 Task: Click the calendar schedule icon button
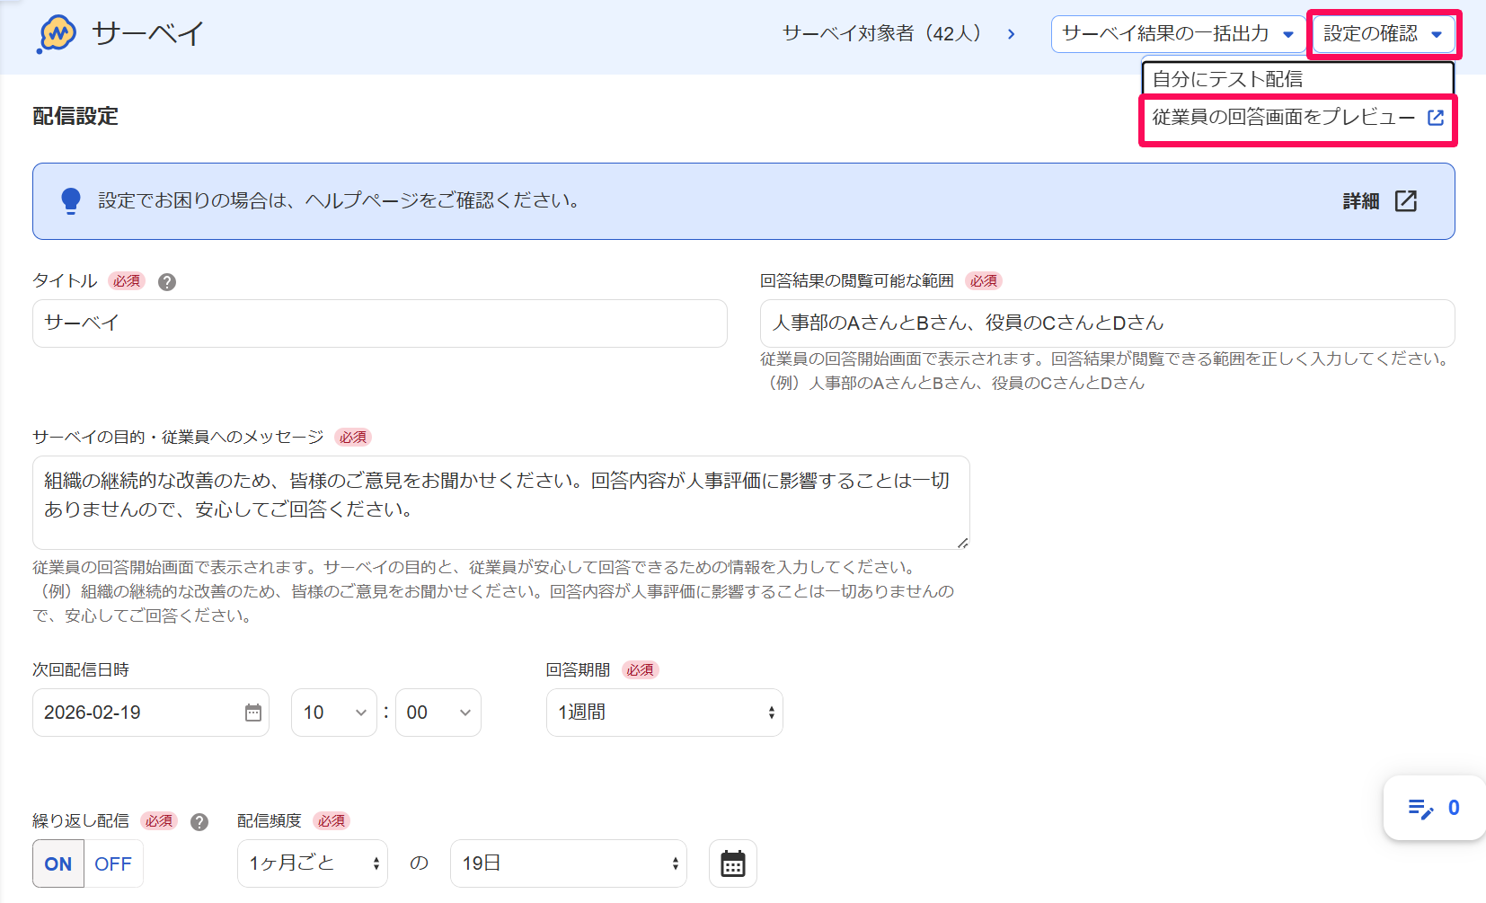pos(733,863)
